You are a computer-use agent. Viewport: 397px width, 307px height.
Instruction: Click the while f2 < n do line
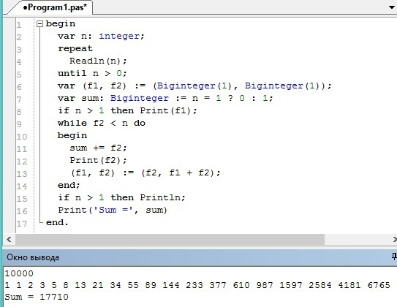click(102, 123)
